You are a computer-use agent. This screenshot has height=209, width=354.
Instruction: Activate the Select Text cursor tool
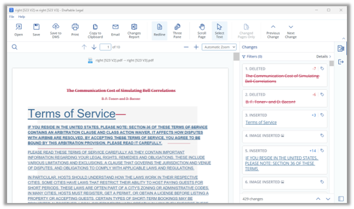[219, 30]
